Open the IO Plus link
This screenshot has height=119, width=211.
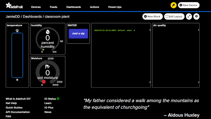[49, 108]
